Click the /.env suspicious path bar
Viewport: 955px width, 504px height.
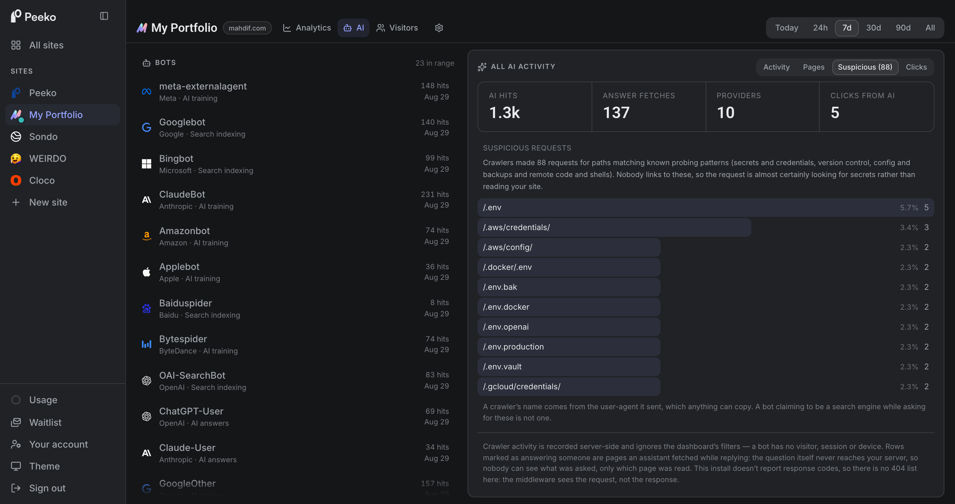(706, 208)
